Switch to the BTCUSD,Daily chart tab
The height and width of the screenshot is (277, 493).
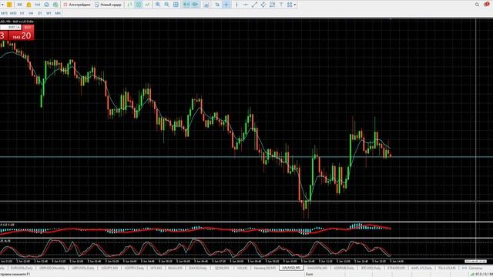point(371,268)
